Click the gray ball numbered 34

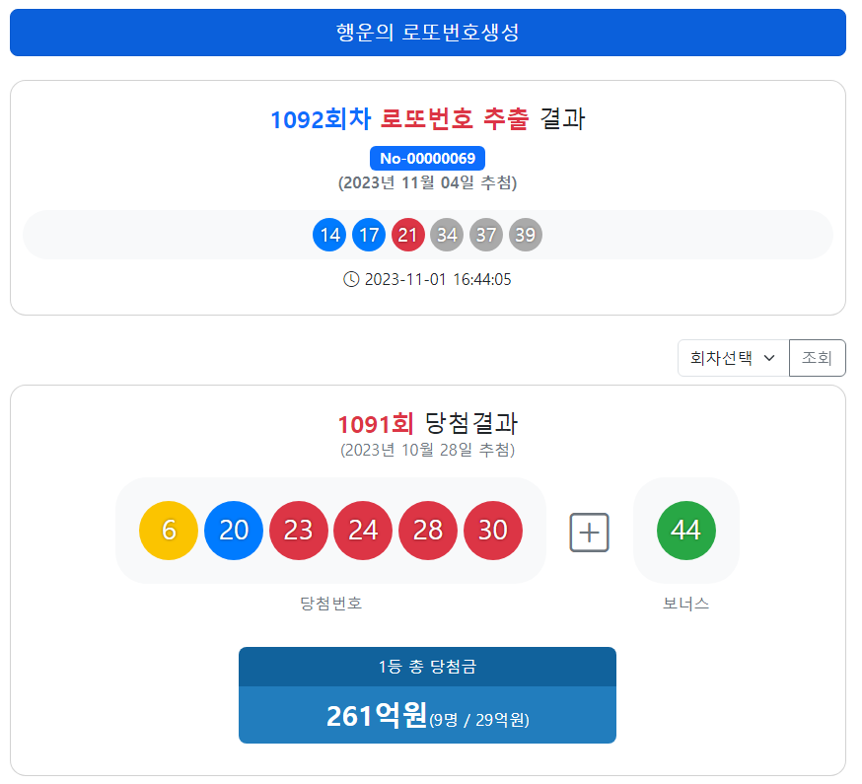point(447,234)
